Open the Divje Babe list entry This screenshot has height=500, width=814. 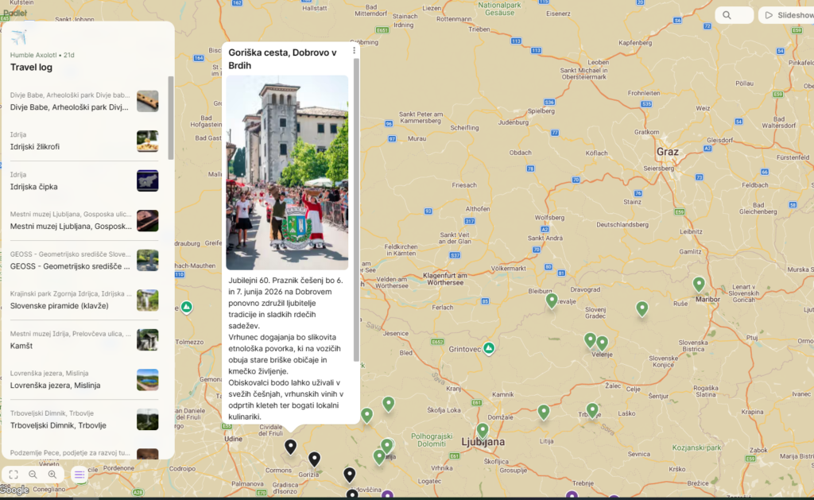(84, 101)
